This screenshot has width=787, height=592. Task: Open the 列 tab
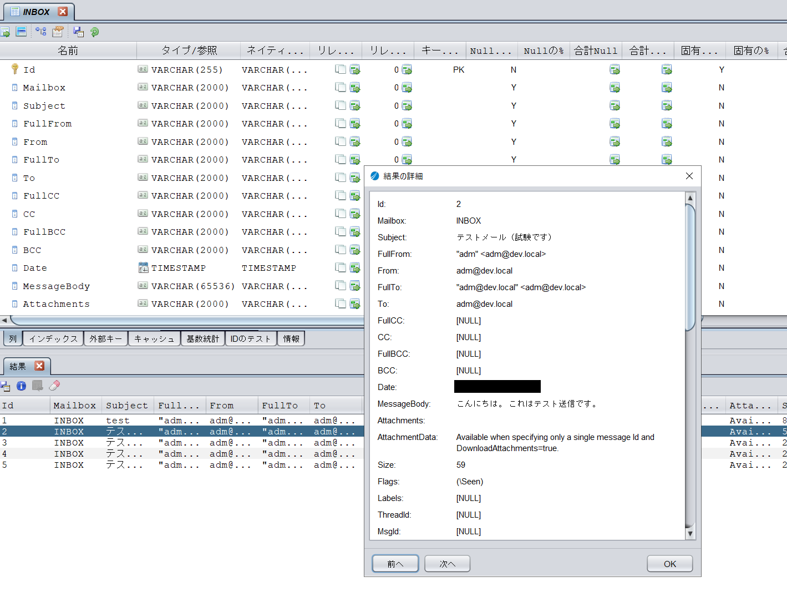coord(13,338)
